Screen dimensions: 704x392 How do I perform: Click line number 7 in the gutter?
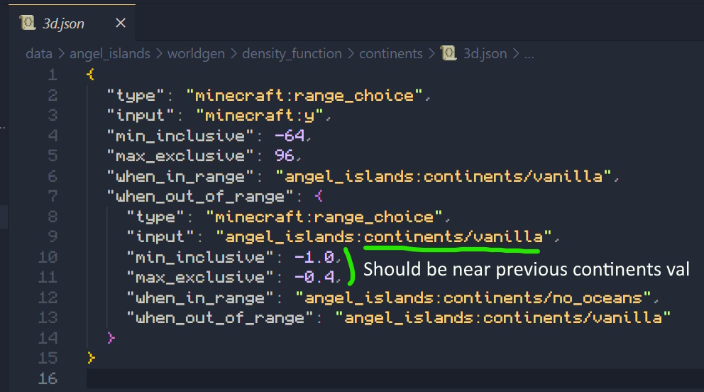click(53, 196)
